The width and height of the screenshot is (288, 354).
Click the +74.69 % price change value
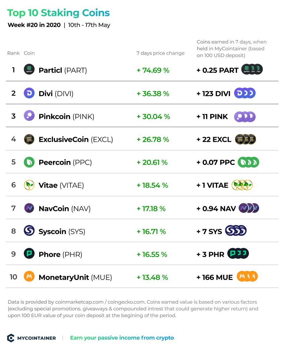153,70
